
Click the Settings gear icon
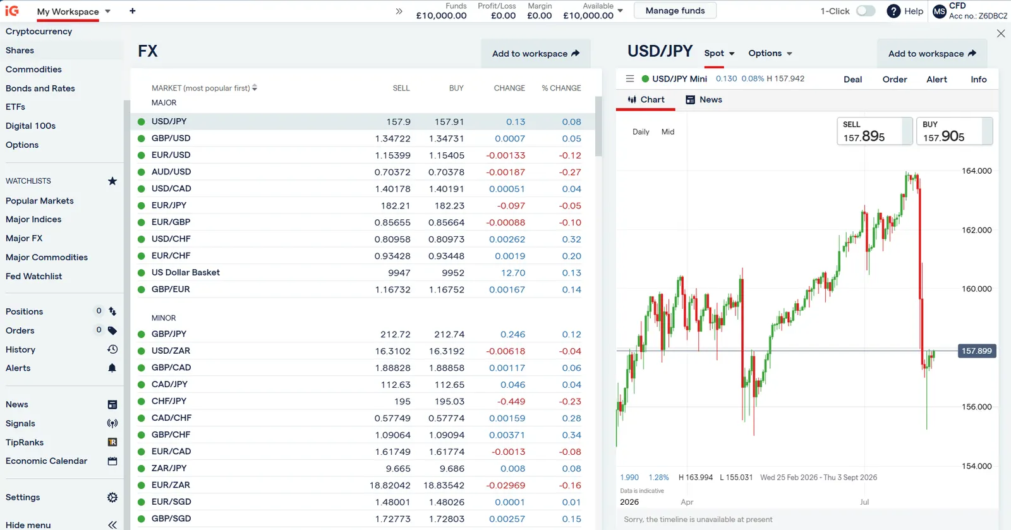112,498
